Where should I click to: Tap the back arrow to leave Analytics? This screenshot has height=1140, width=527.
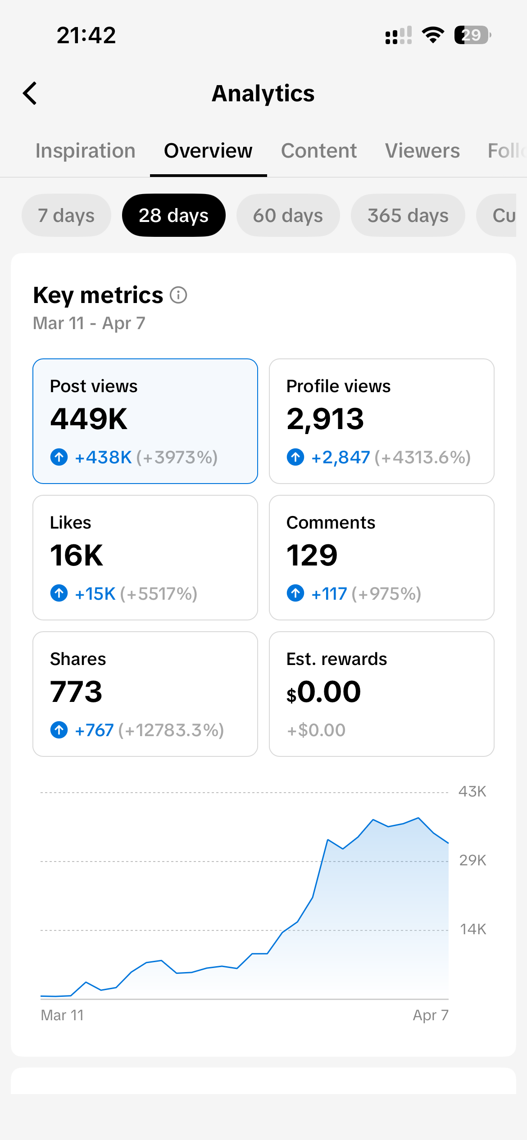point(30,93)
